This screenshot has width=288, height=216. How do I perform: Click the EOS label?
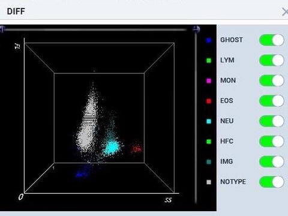coord(227,101)
